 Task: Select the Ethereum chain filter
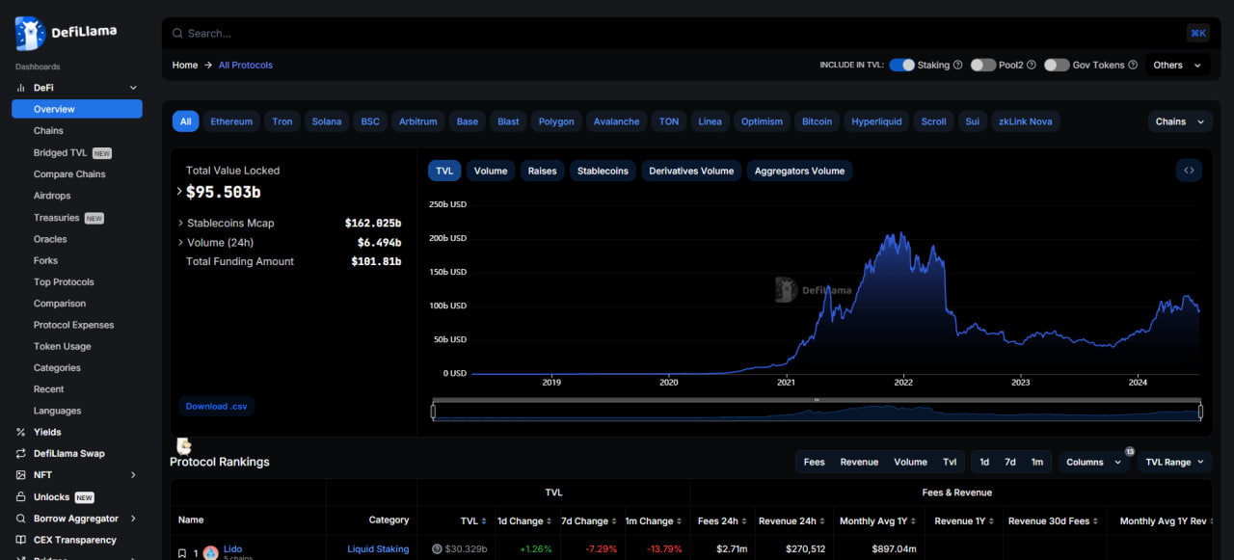pos(231,121)
